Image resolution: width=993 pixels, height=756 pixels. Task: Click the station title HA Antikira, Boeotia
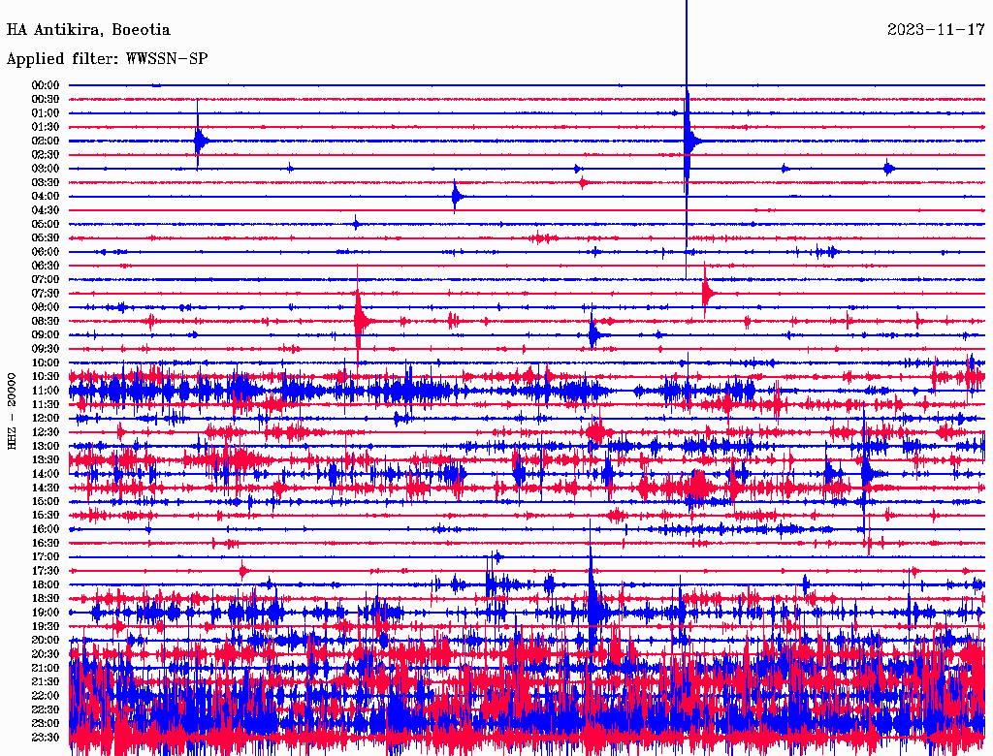88,30
